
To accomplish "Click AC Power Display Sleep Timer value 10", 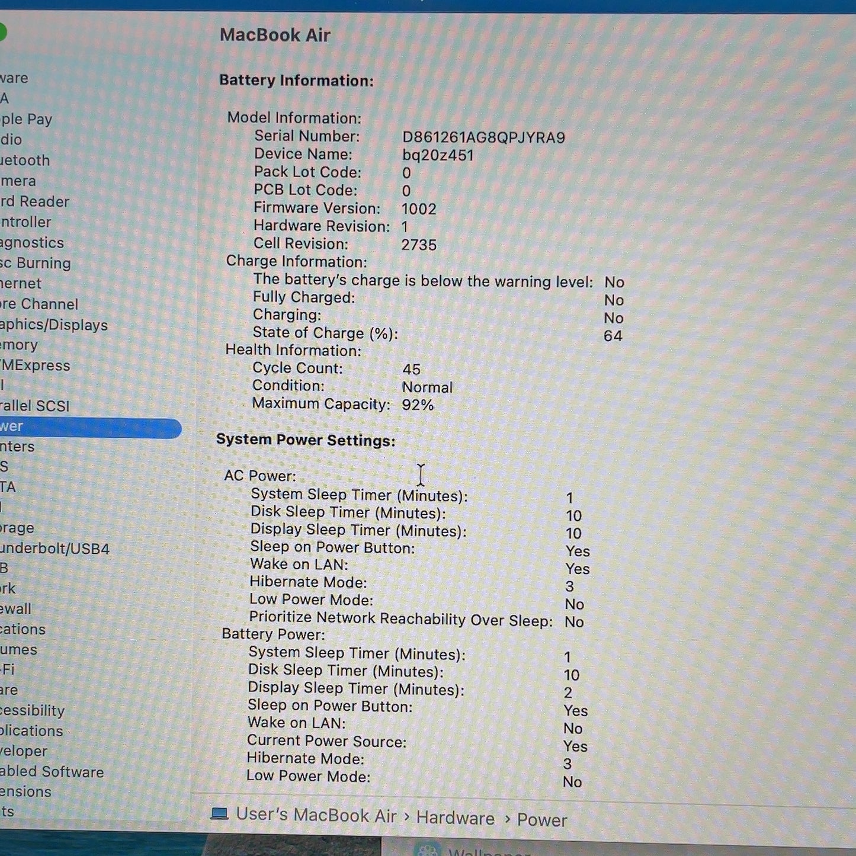I will coord(573,534).
